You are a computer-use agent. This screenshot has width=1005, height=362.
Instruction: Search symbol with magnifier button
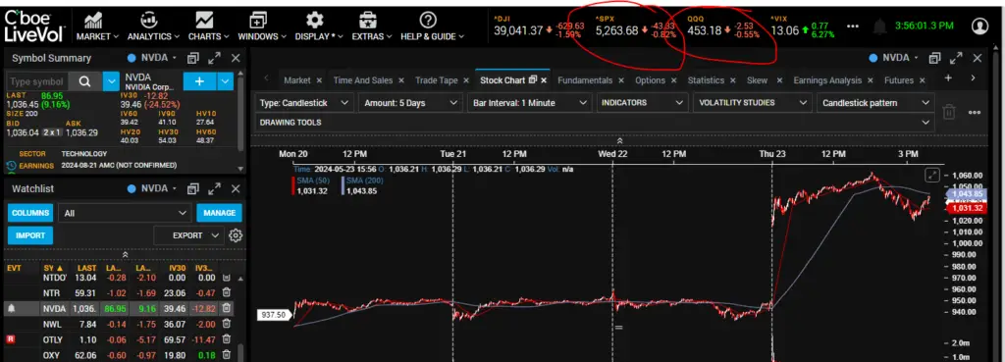coord(84,81)
